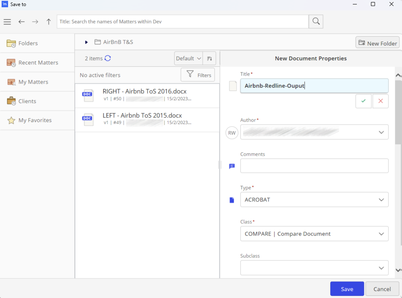The image size is (402, 298).
Task: Confirm title with green checkmark
Action: [363, 101]
